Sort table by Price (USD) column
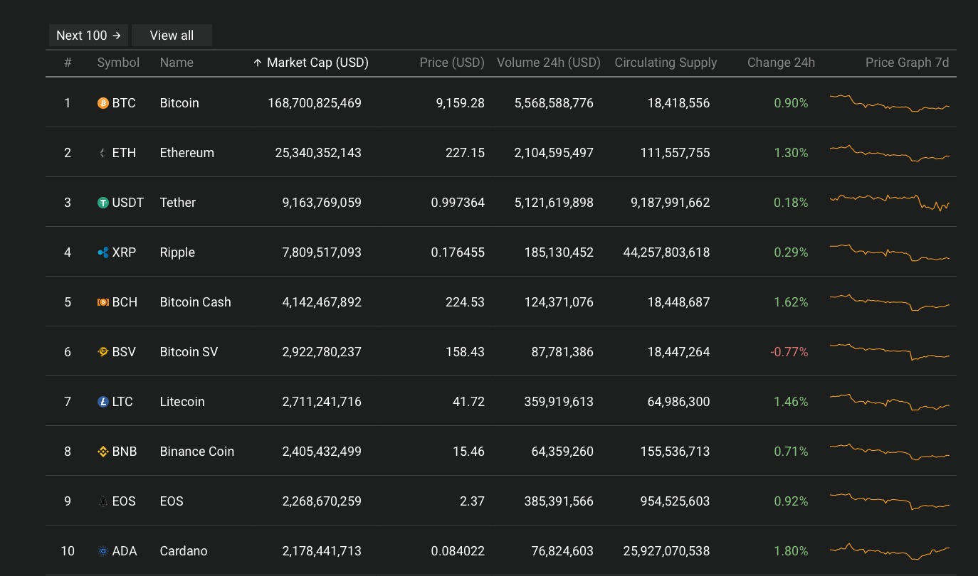978x576 pixels. tap(452, 63)
